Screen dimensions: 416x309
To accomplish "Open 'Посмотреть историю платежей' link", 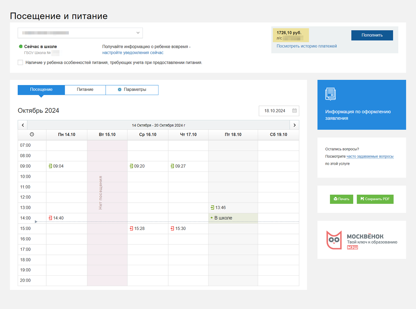I will pyautogui.click(x=307, y=46).
